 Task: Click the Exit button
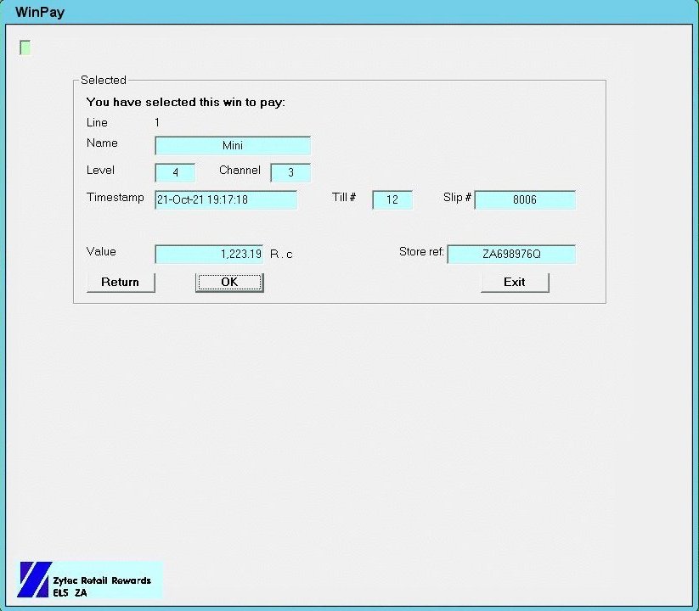pos(515,283)
